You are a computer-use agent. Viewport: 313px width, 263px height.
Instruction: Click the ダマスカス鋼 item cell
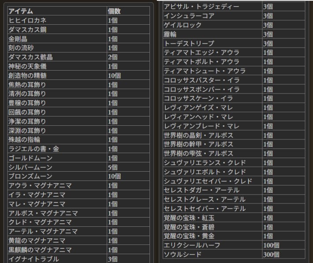pyautogui.click(x=57, y=30)
